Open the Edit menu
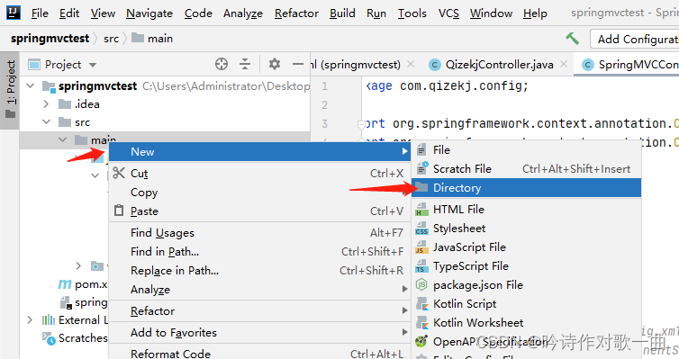Viewport: 679px width, 359px height. [69, 13]
